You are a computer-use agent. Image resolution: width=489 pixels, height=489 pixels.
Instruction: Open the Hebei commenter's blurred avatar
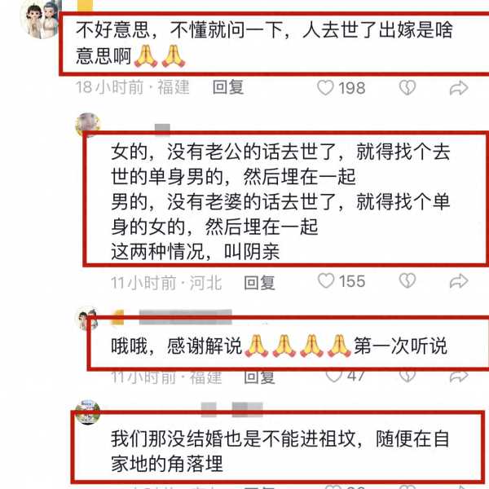[88, 125]
